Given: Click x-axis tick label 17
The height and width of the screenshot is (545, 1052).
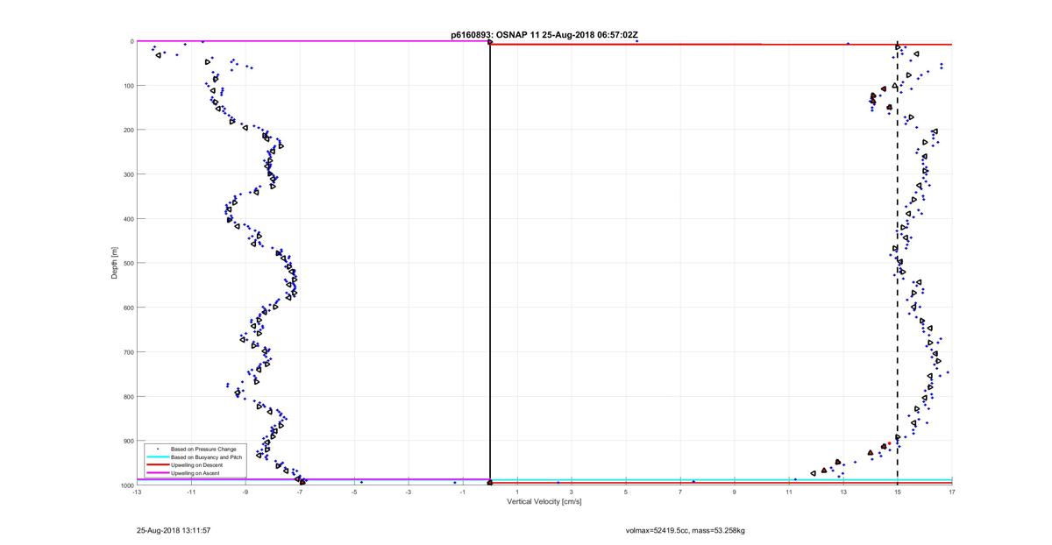Looking at the screenshot, I should [952, 492].
